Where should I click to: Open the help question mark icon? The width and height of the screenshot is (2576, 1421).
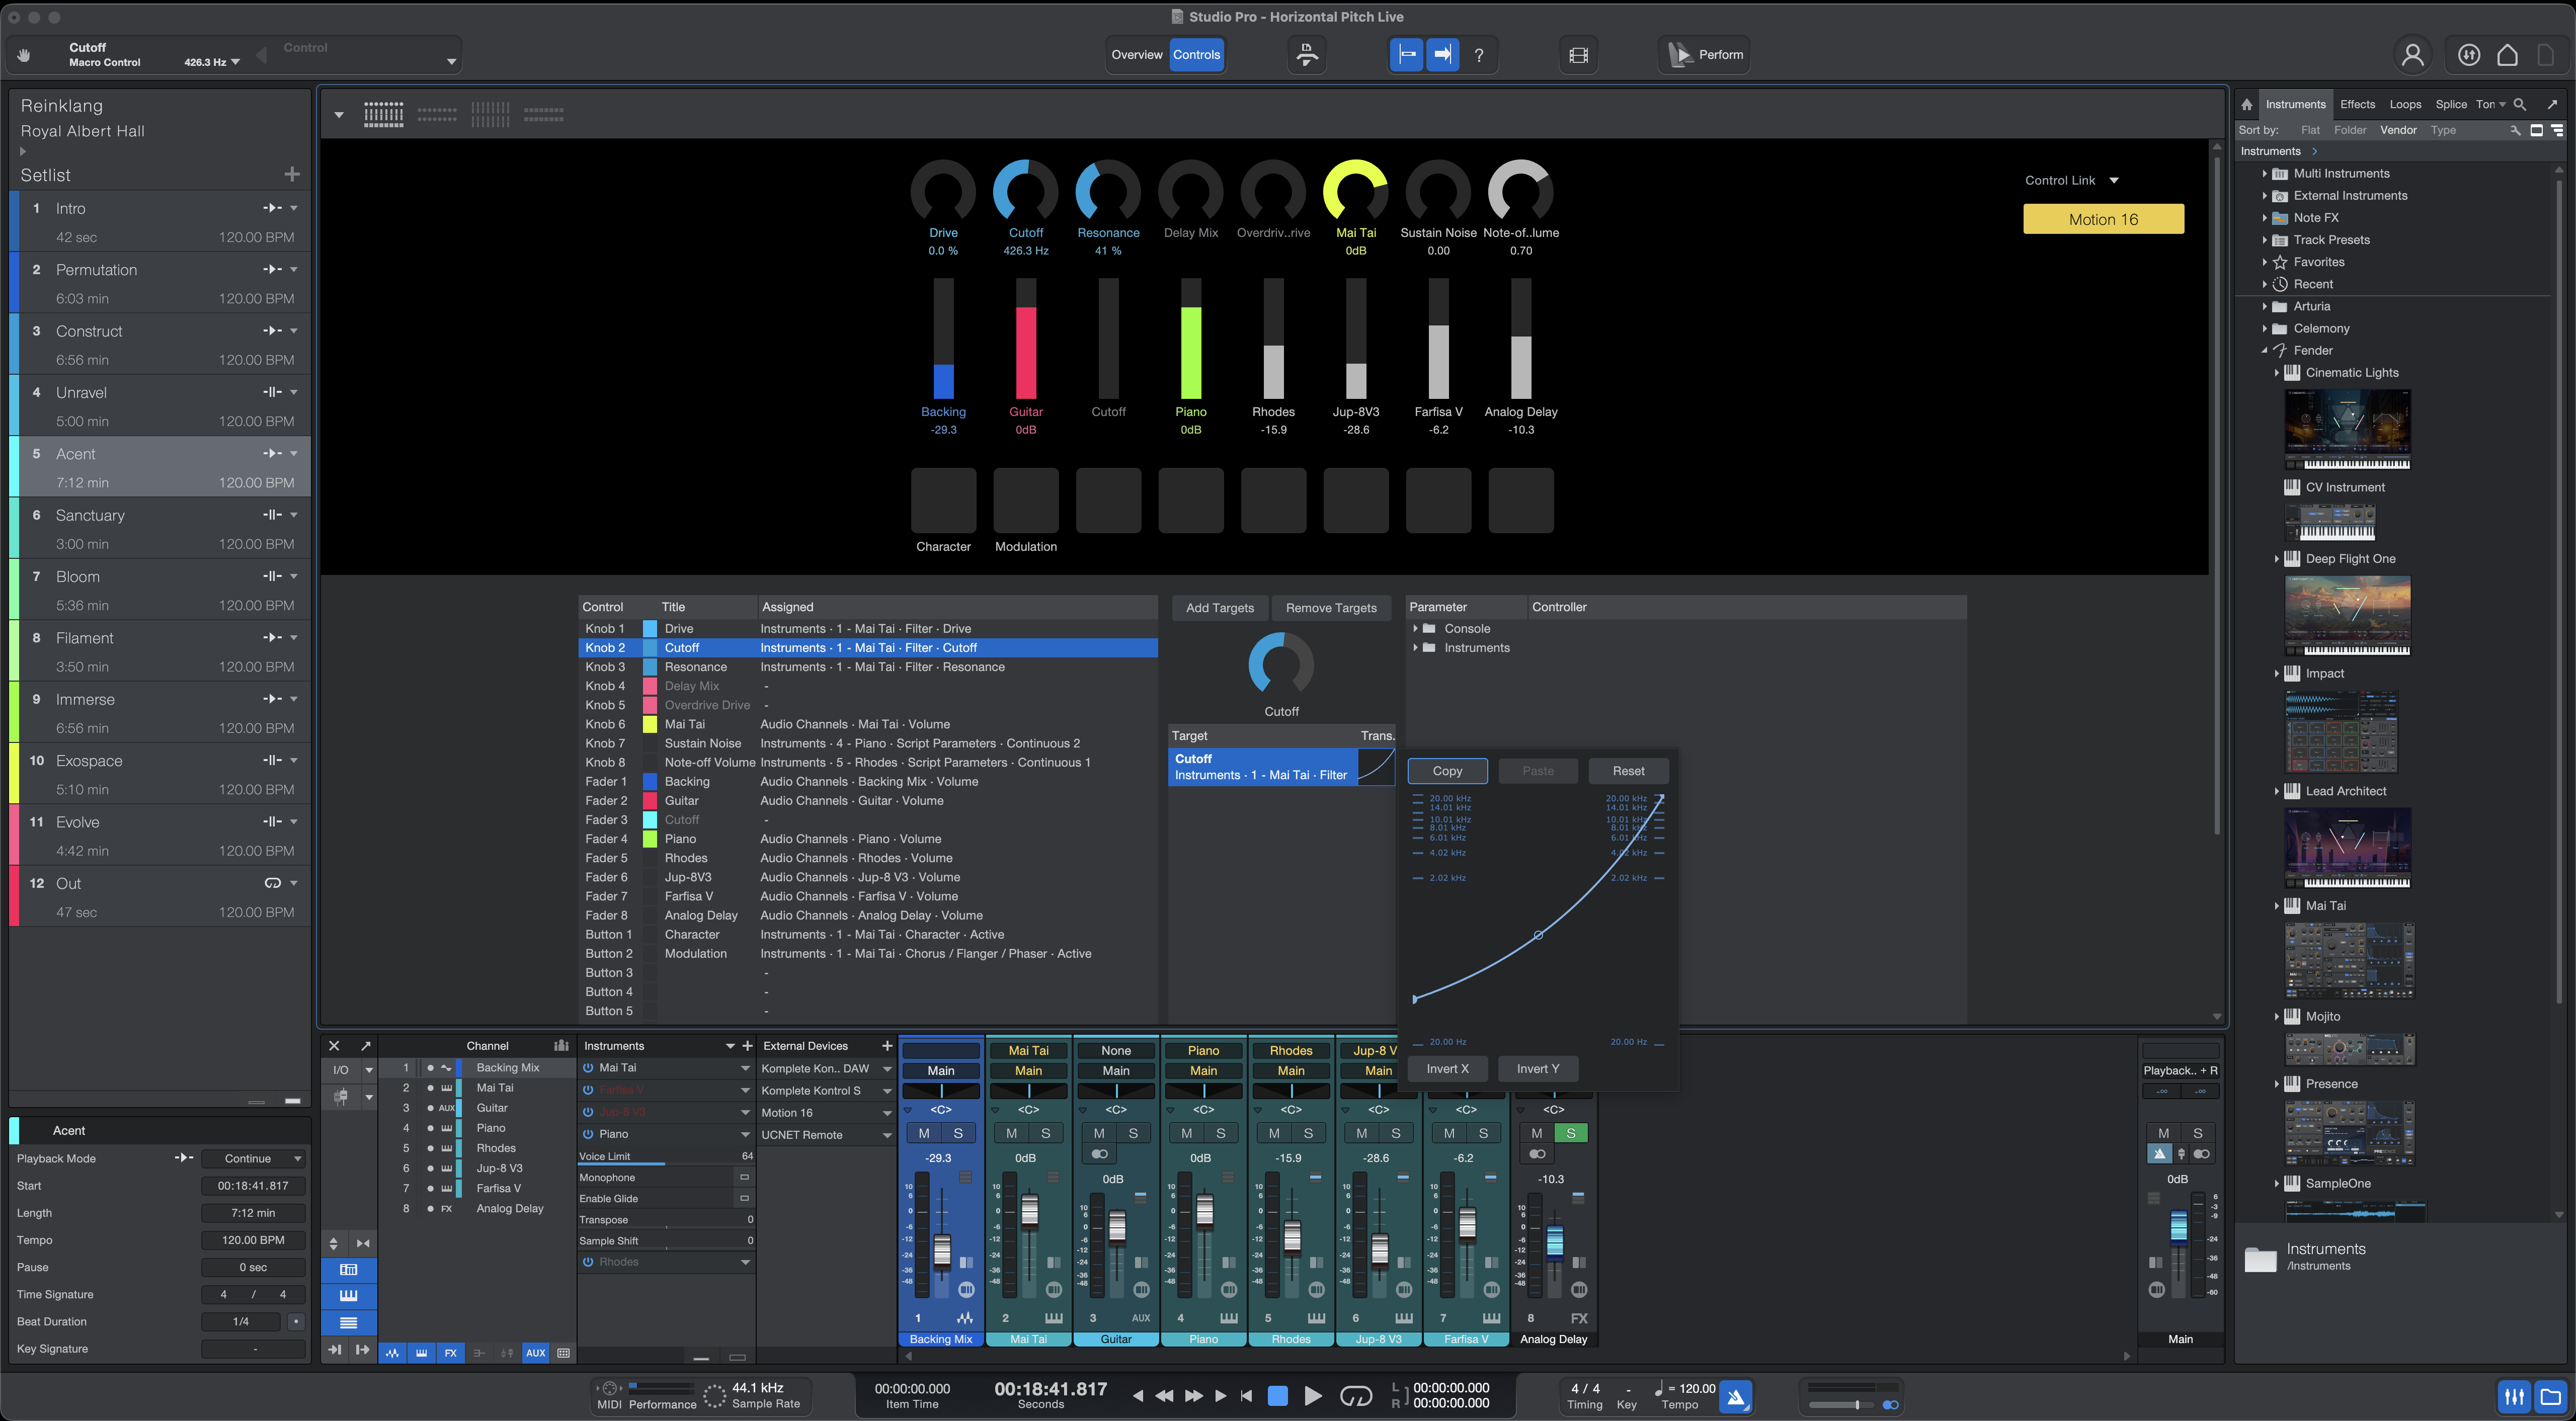1479,55
